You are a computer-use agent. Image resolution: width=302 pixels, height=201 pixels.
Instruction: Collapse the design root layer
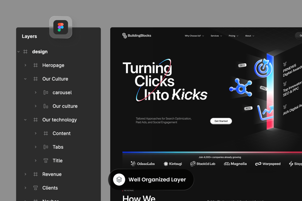tap(18, 52)
